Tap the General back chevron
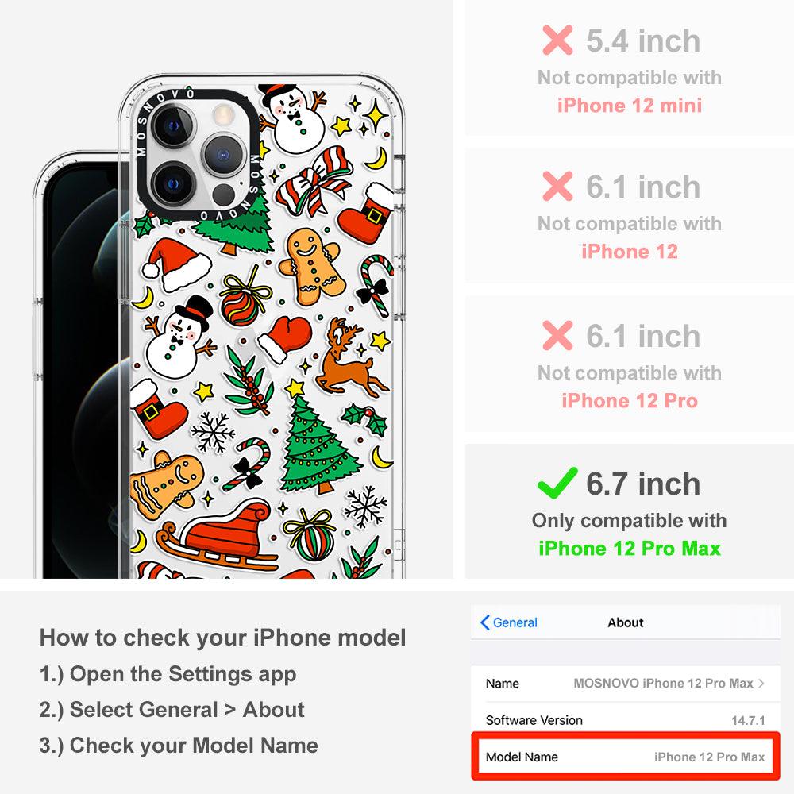794x794 pixels. pos(484,622)
